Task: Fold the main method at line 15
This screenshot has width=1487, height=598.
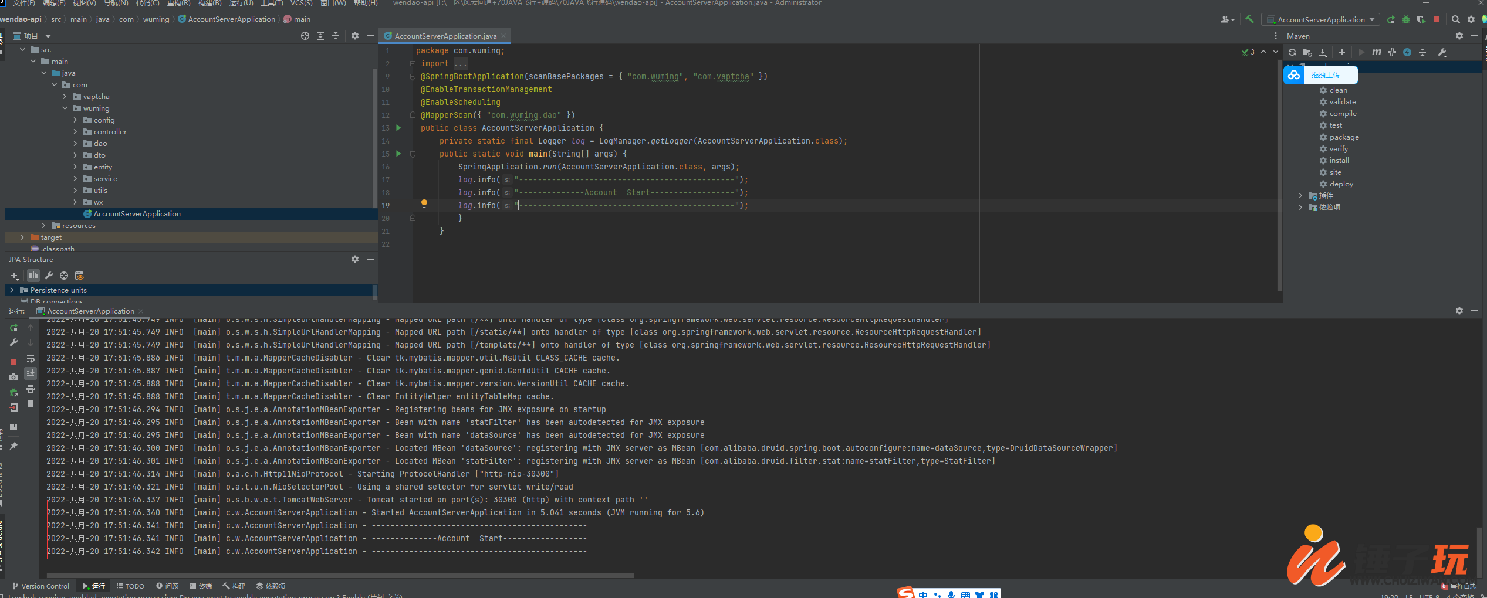Action: coord(413,154)
